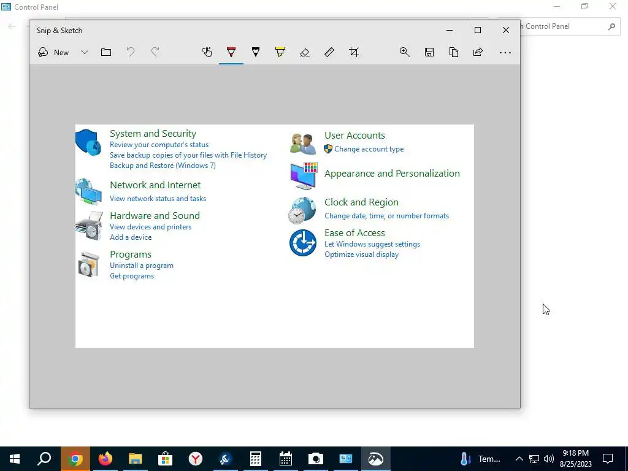This screenshot has width=628, height=471.
Task: Go back in the Control Panel window
Action: click(12, 26)
